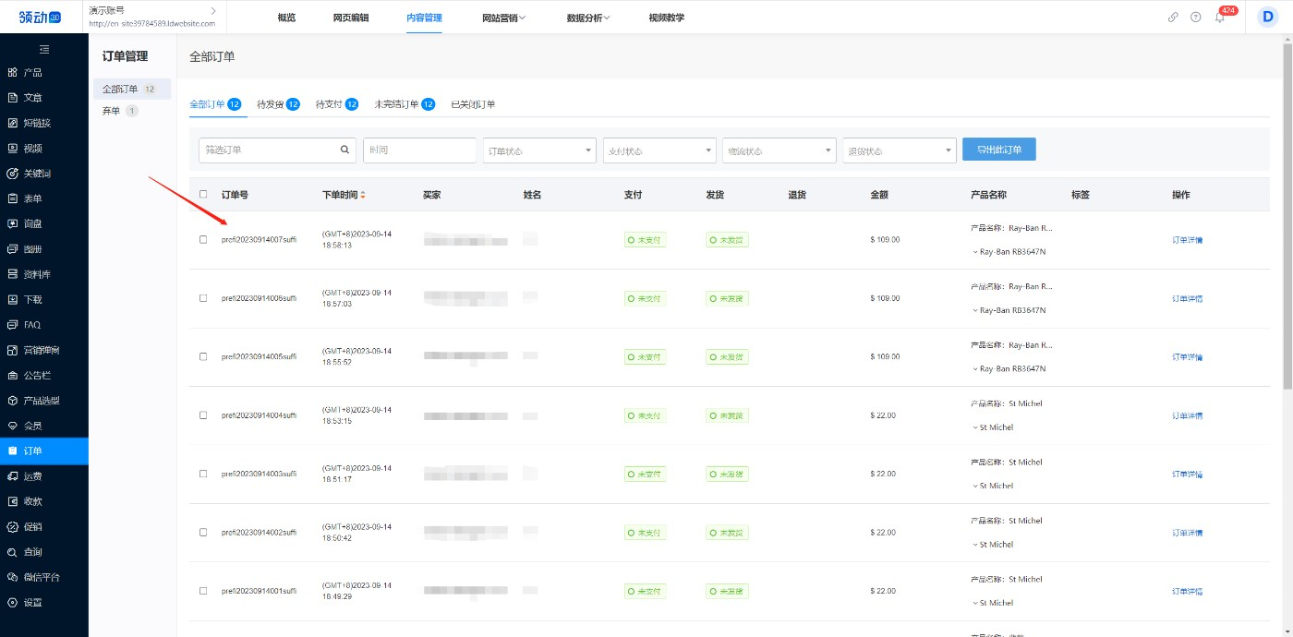
Task: Open the 关键词 sidebar item
Action: pyautogui.click(x=36, y=174)
